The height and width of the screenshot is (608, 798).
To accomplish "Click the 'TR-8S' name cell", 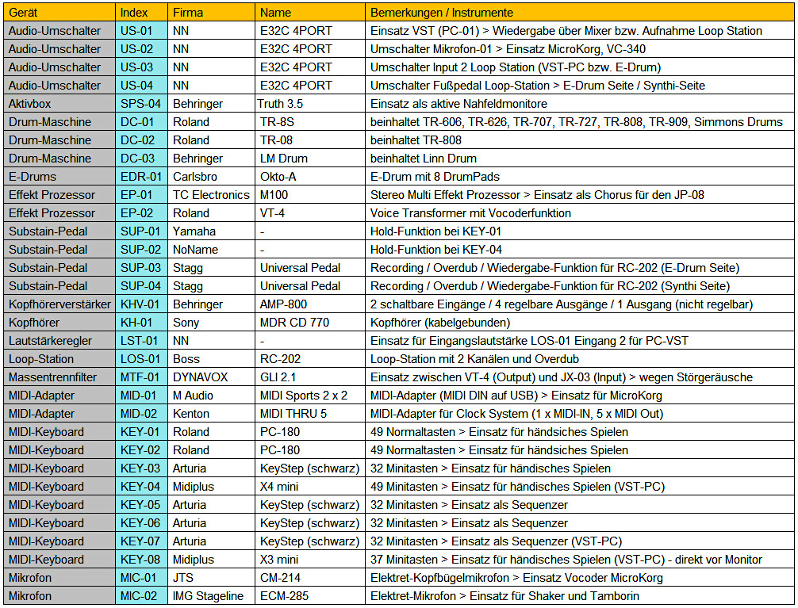I will (x=310, y=122).
